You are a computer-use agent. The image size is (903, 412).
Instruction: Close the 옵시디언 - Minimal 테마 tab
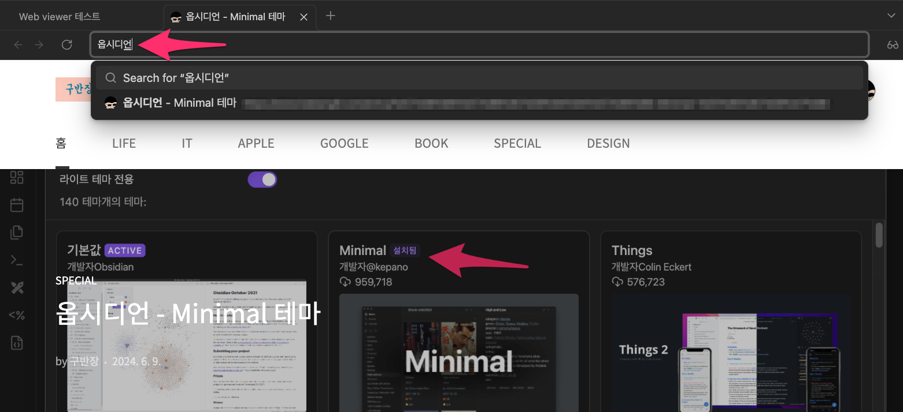click(x=304, y=17)
